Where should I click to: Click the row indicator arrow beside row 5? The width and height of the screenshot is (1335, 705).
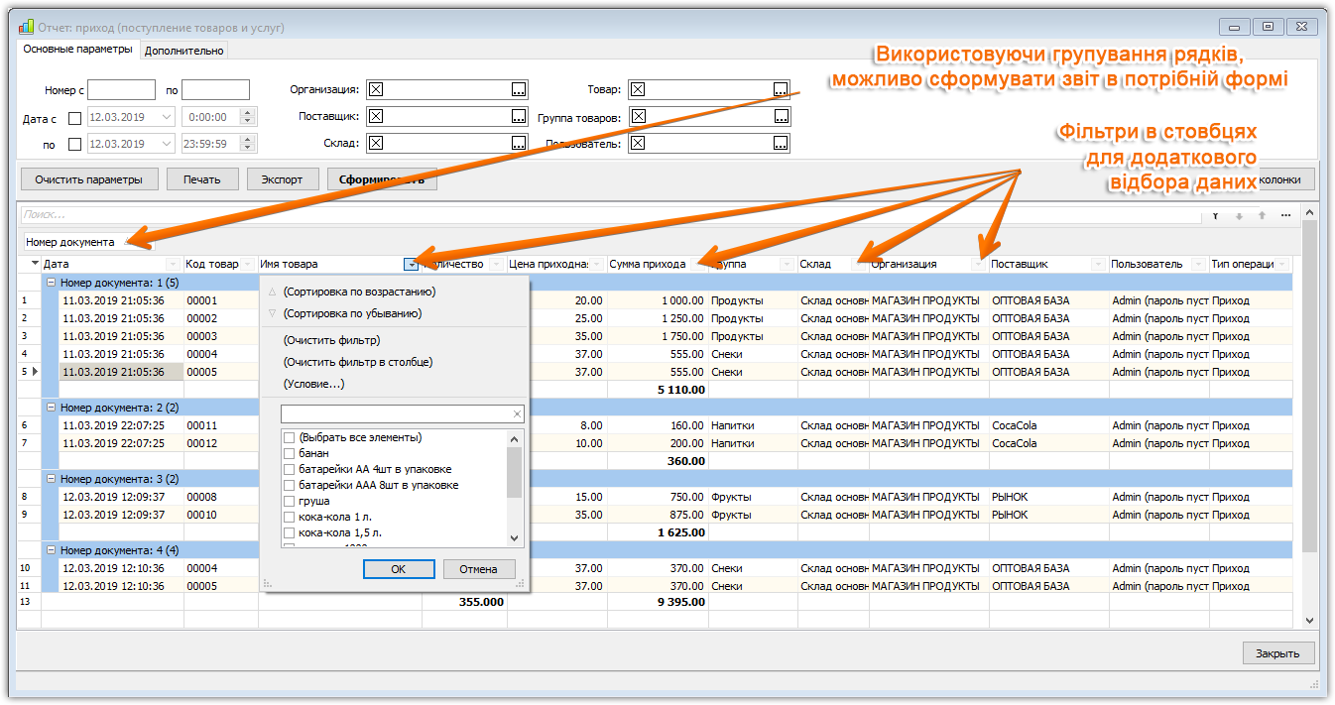(x=36, y=372)
